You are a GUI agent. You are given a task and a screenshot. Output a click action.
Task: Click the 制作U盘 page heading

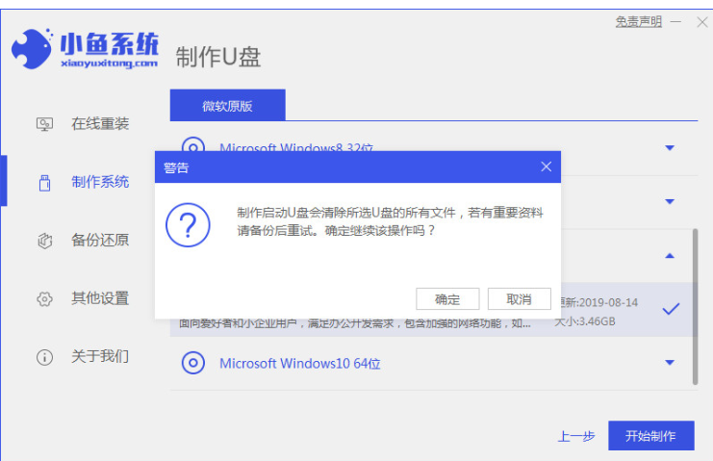click(x=218, y=57)
